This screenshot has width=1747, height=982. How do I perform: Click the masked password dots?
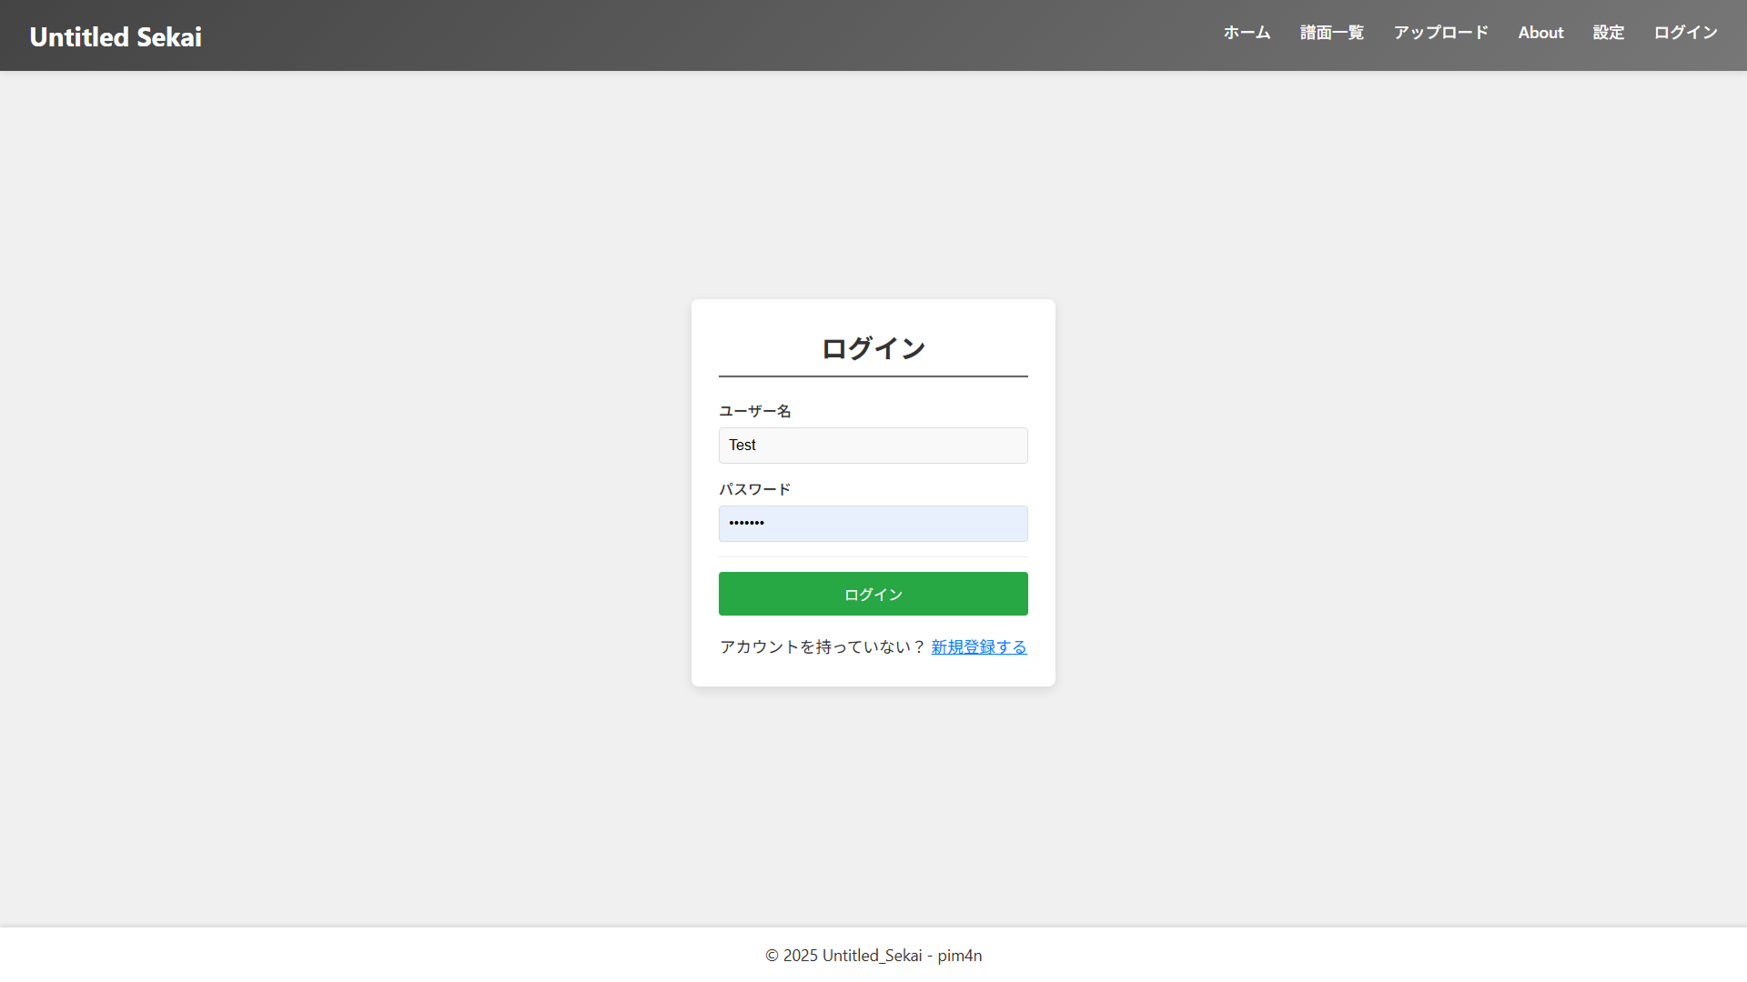pos(746,523)
